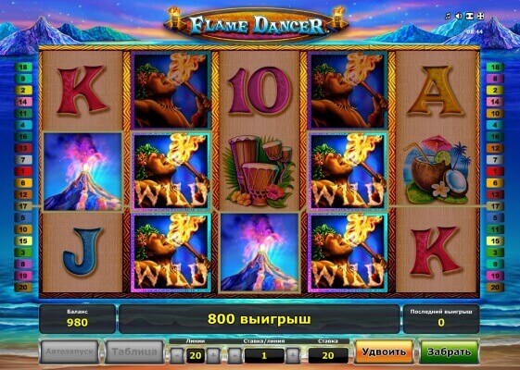Click the golden A card symbol
The height and width of the screenshot is (370, 520).
pyautogui.click(x=435, y=90)
